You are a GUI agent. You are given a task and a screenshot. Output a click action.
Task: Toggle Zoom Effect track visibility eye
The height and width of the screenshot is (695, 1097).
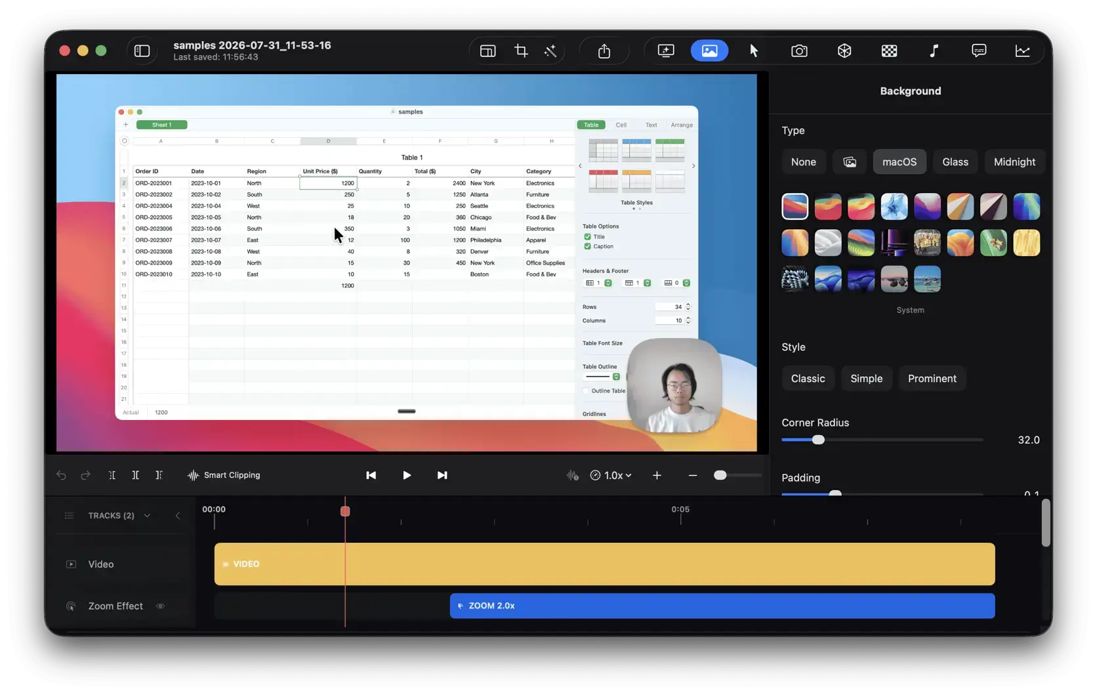coord(160,606)
